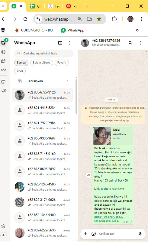Open the wa.link/7s5d32 link
This screenshot has height=242, width=148.
tap(109, 217)
